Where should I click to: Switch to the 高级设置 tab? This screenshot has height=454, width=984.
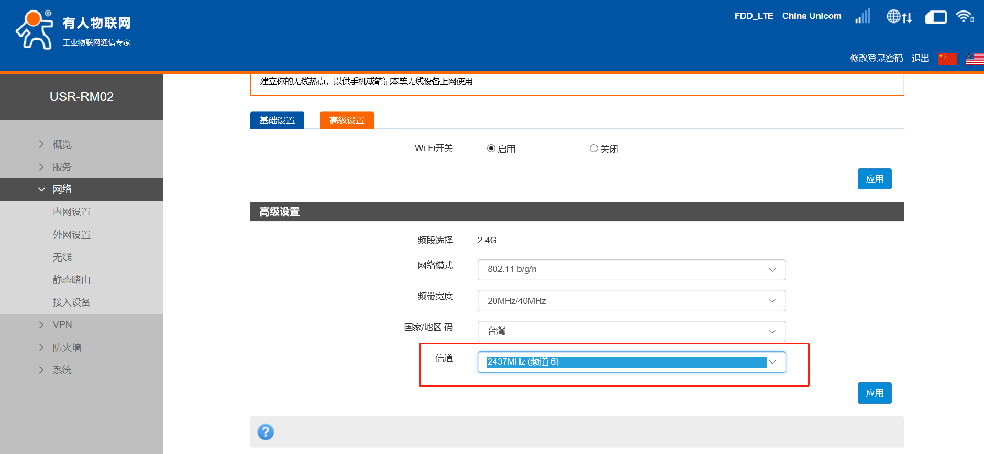tap(347, 120)
